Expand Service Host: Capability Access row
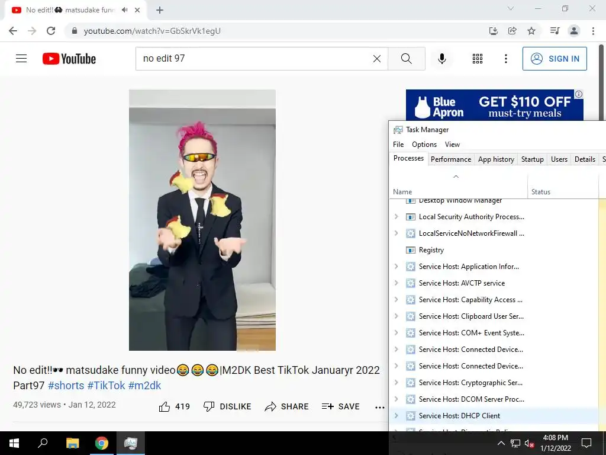The image size is (606, 455). tap(396, 300)
